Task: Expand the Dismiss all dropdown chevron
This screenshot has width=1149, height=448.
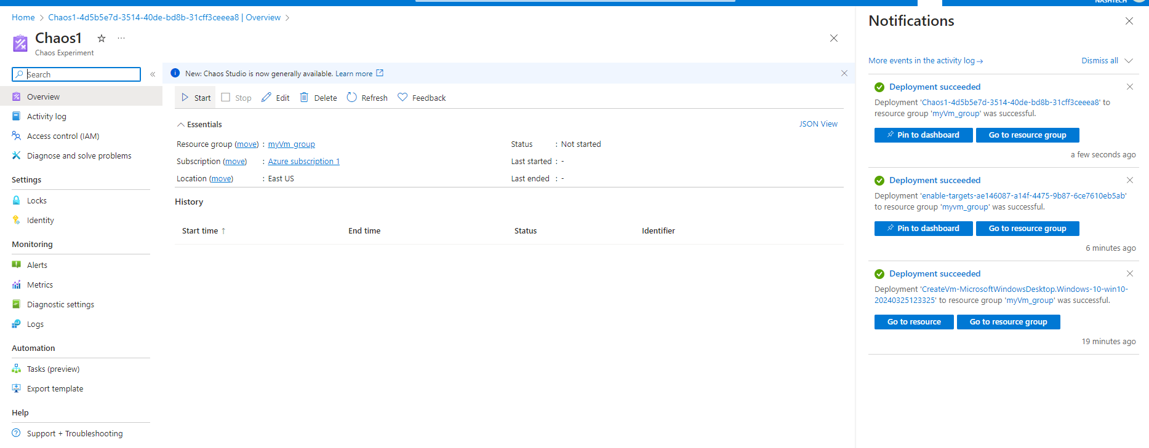Action: 1129,61
